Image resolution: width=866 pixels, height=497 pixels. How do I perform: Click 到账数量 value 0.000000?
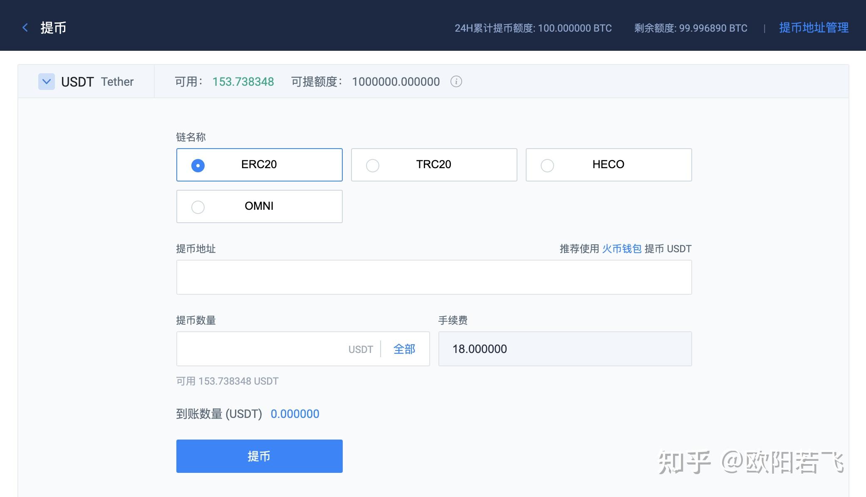(x=295, y=414)
